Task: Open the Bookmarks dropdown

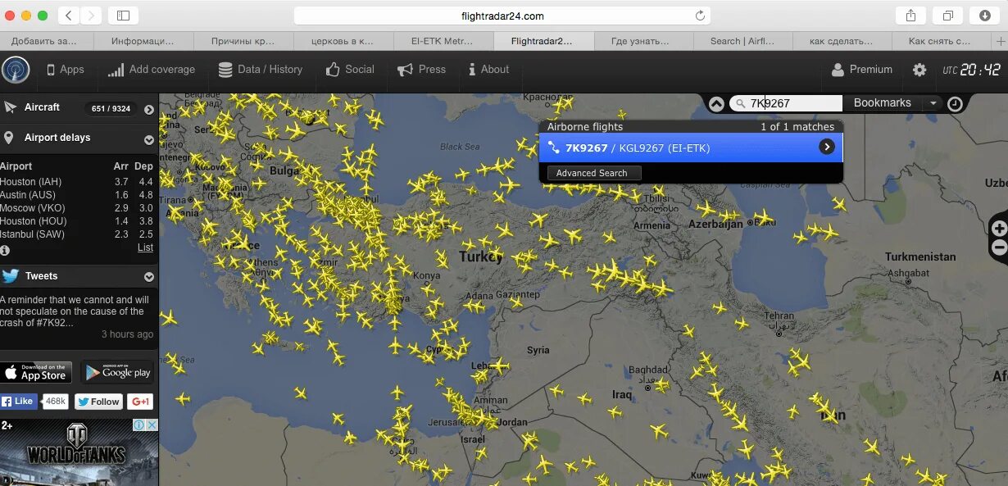Action: [x=892, y=103]
